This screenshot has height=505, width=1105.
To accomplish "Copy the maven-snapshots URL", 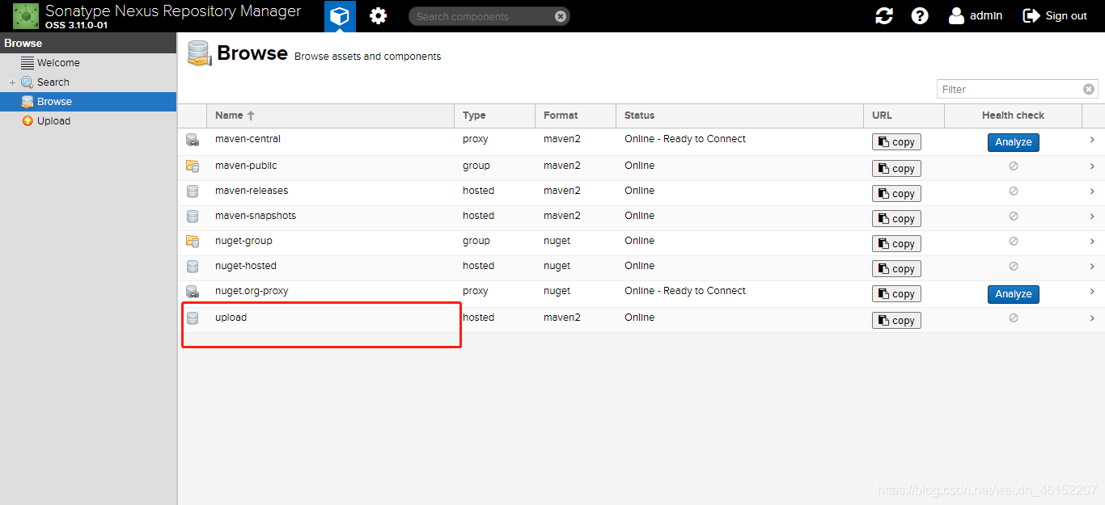I will [x=896, y=219].
